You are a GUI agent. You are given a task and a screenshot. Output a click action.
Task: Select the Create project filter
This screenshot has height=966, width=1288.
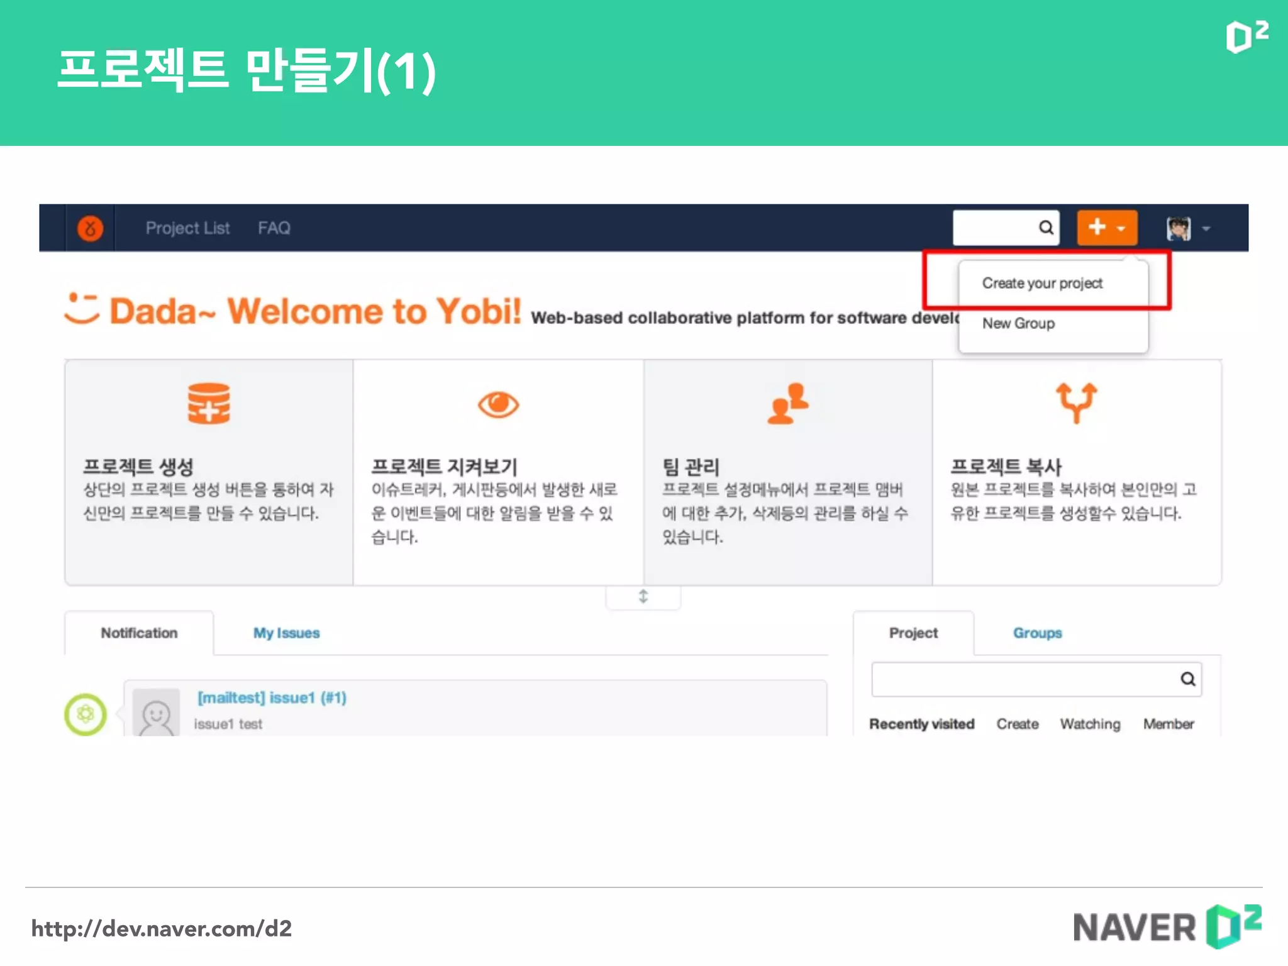(1017, 724)
